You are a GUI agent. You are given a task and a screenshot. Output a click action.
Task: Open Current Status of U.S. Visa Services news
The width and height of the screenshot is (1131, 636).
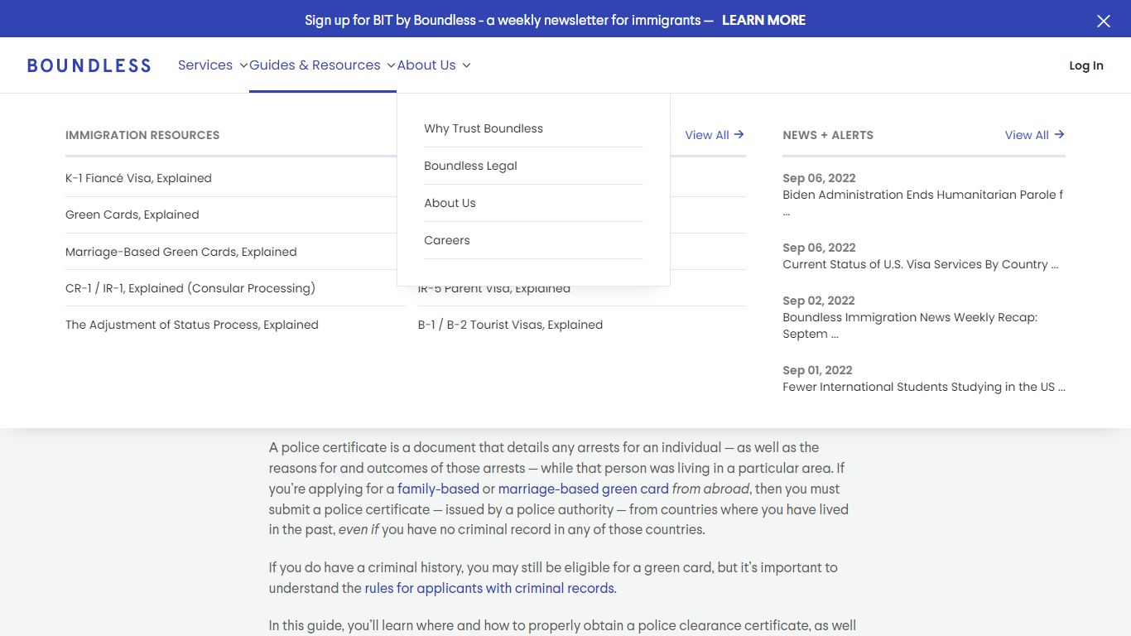coord(921,264)
